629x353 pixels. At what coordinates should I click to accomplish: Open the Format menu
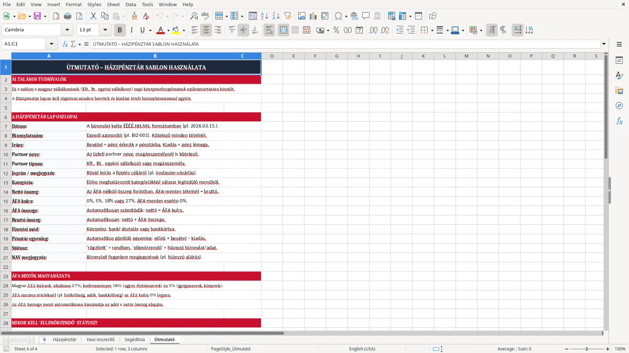coord(73,4)
